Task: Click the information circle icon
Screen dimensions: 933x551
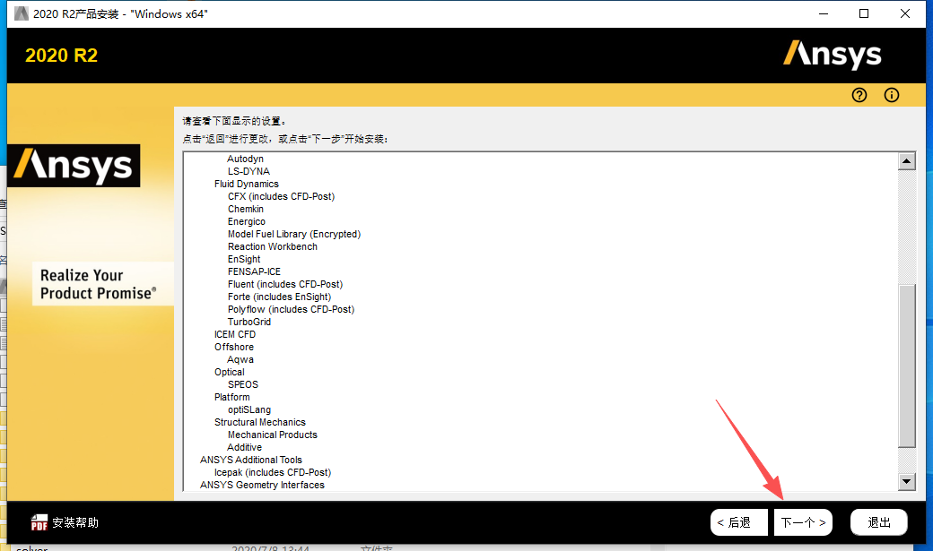Action: tap(891, 95)
